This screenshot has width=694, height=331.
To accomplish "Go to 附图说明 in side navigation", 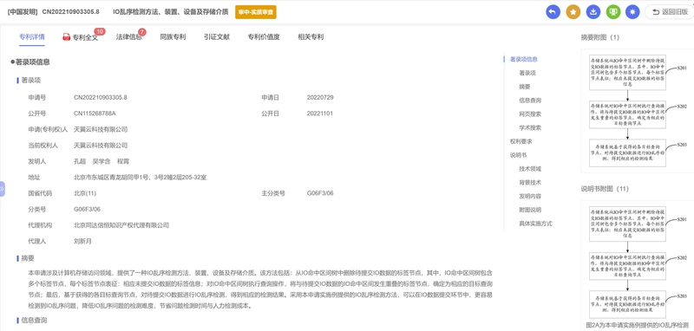I will pos(530,210).
